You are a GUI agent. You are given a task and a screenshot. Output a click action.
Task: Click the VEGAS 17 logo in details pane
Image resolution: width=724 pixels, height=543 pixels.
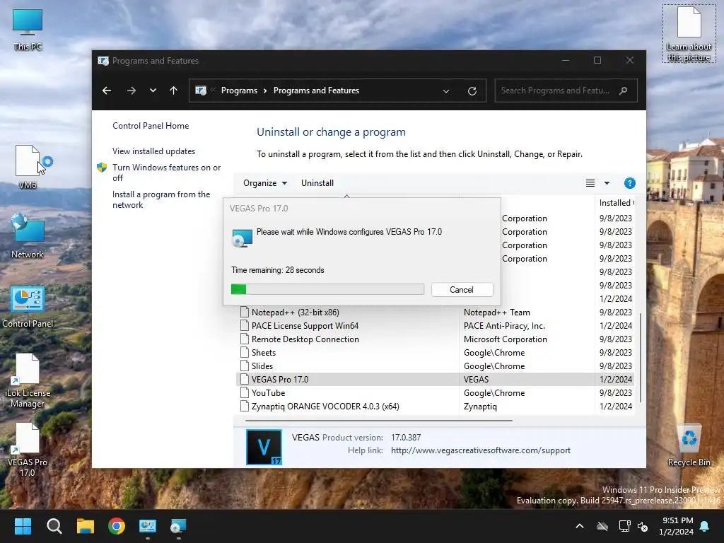(264, 447)
